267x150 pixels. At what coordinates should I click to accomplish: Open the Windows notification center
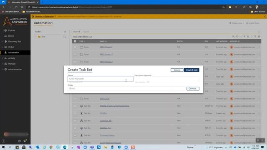pos(262,147)
